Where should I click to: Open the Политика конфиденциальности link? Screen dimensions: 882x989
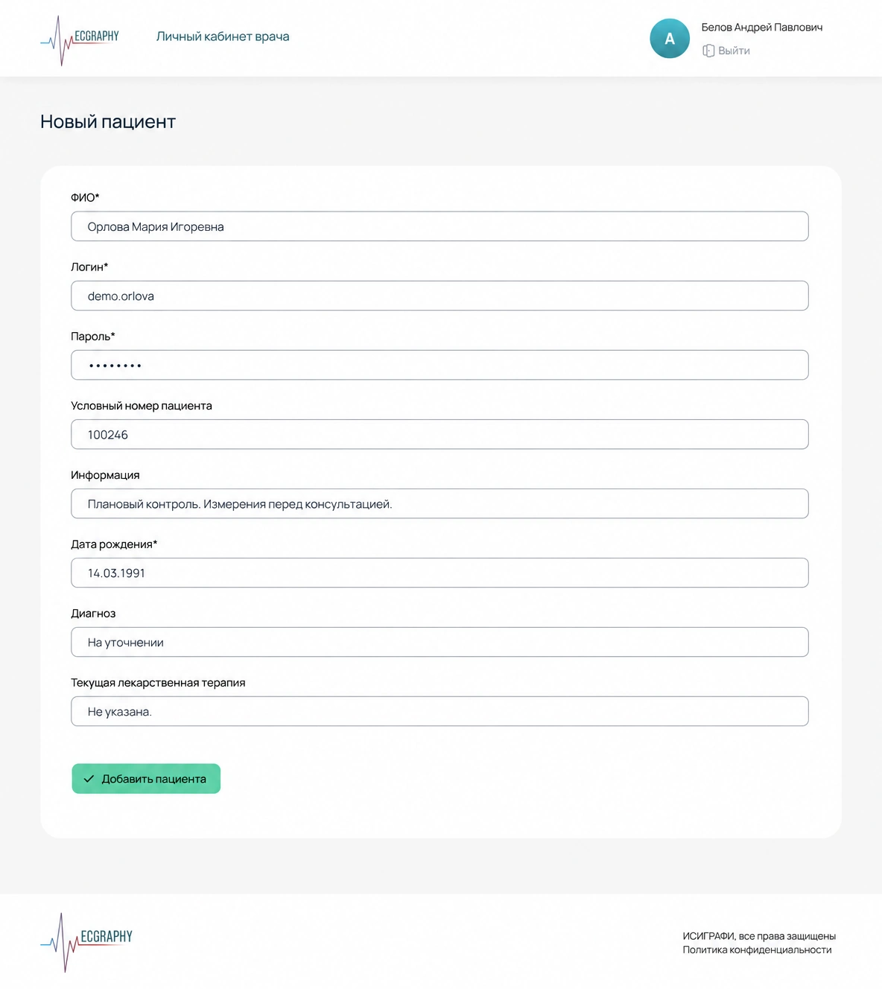click(x=757, y=950)
